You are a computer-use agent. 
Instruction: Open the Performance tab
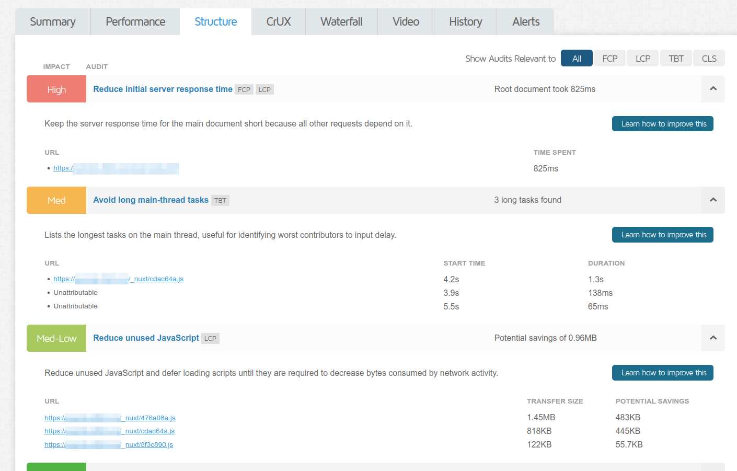click(x=135, y=22)
